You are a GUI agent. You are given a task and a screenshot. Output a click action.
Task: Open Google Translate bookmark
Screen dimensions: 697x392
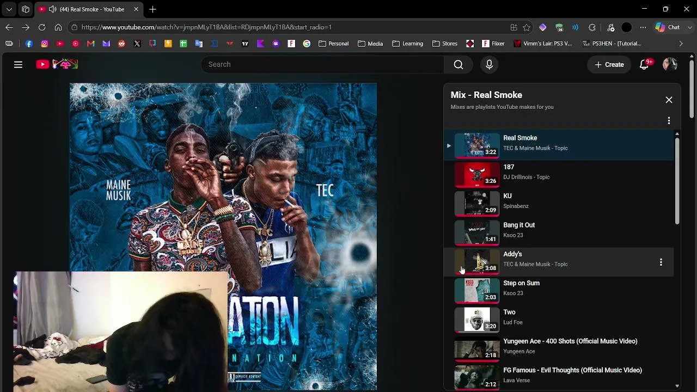199,44
